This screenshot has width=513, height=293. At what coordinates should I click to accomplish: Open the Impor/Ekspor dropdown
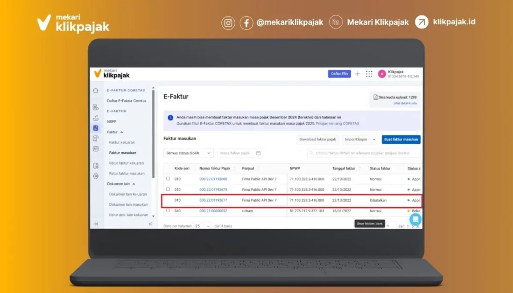point(360,140)
